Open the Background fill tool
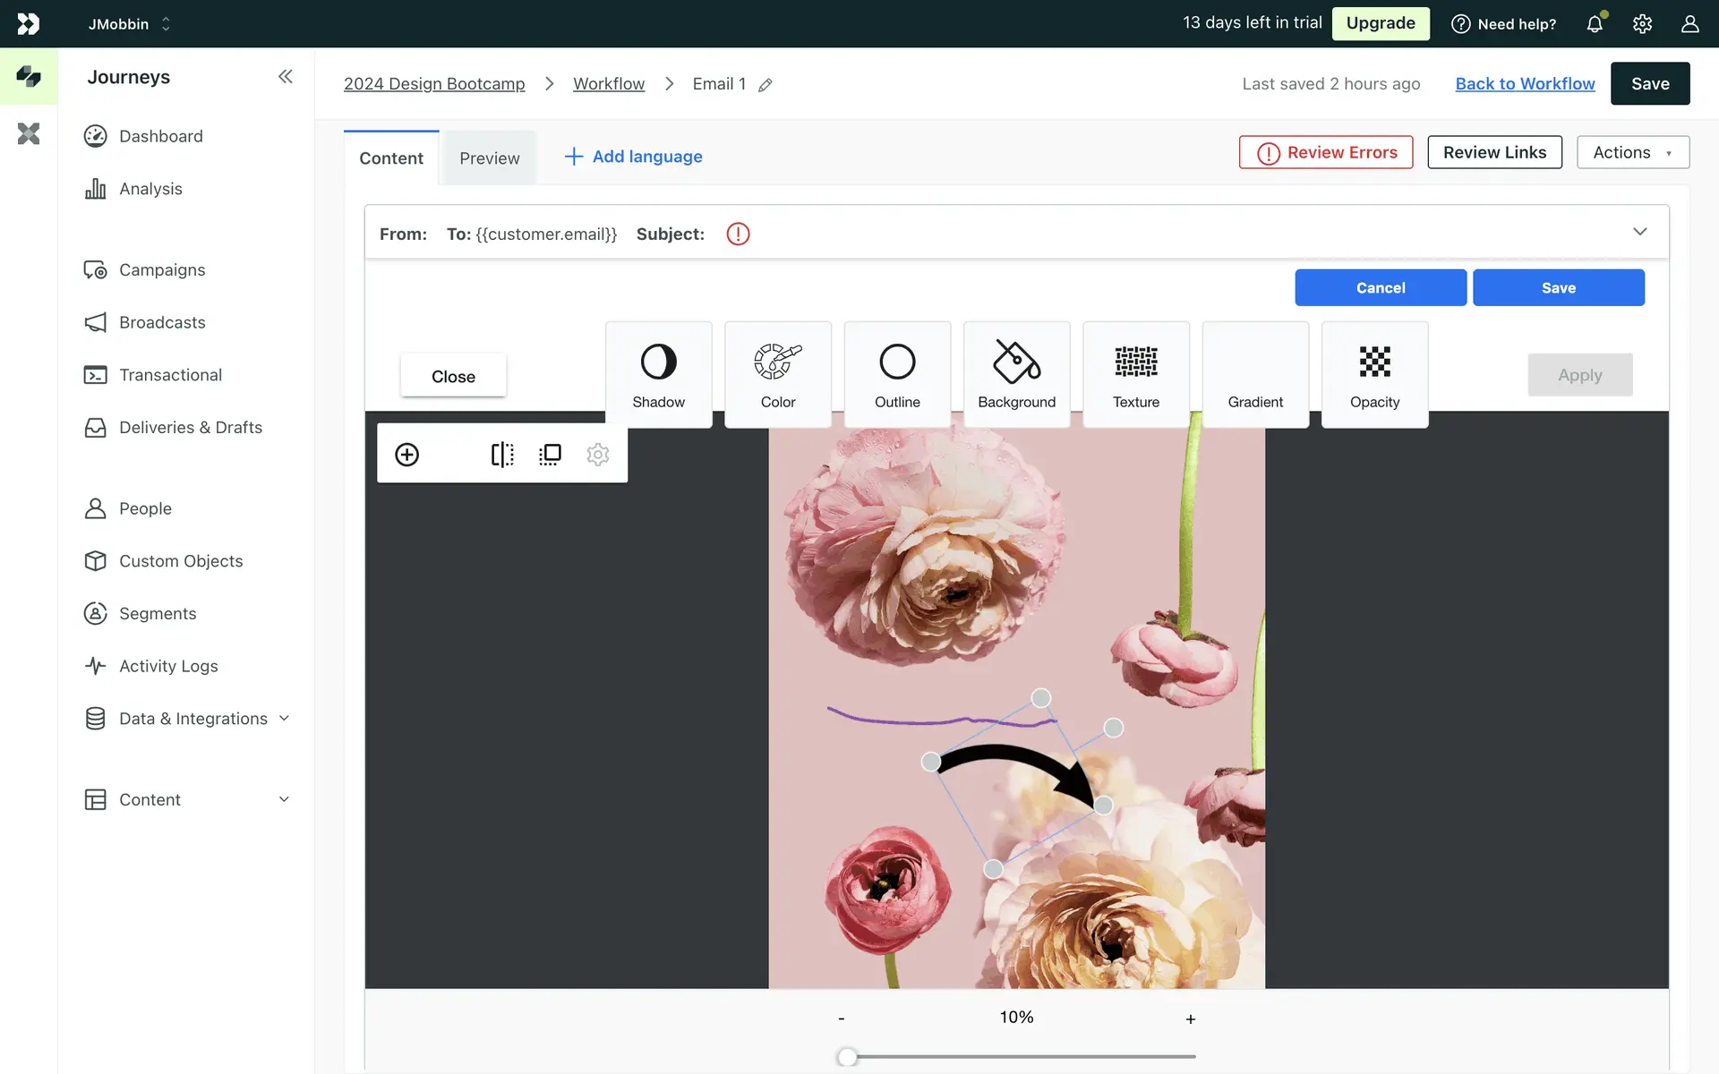This screenshot has height=1074, width=1719. tap(1016, 374)
